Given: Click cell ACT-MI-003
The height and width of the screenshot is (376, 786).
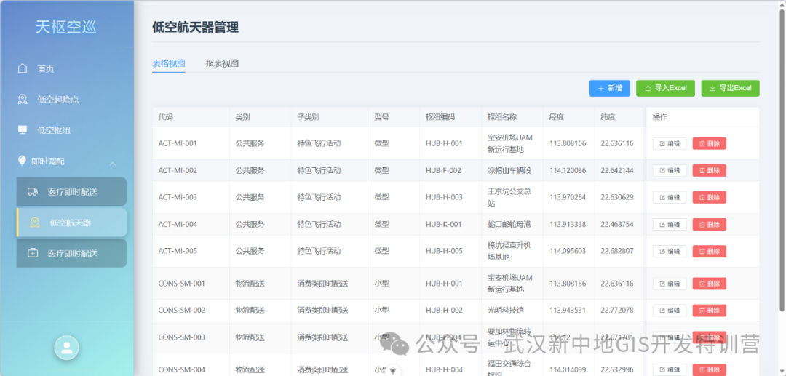Looking at the screenshot, I should (178, 197).
